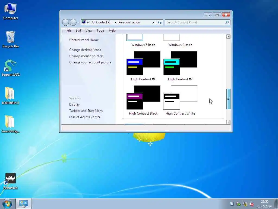Image resolution: width=278 pixels, height=209 pixels.
Task: Click the Personalization address bar icon
Action: pyautogui.click(x=84, y=22)
